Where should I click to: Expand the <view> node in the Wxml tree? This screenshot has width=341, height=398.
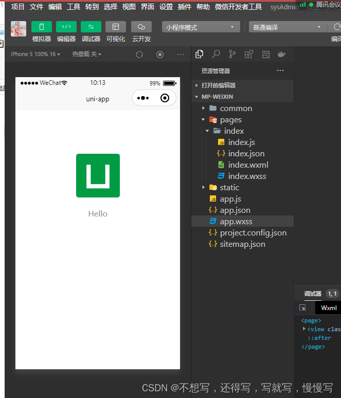(304, 329)
